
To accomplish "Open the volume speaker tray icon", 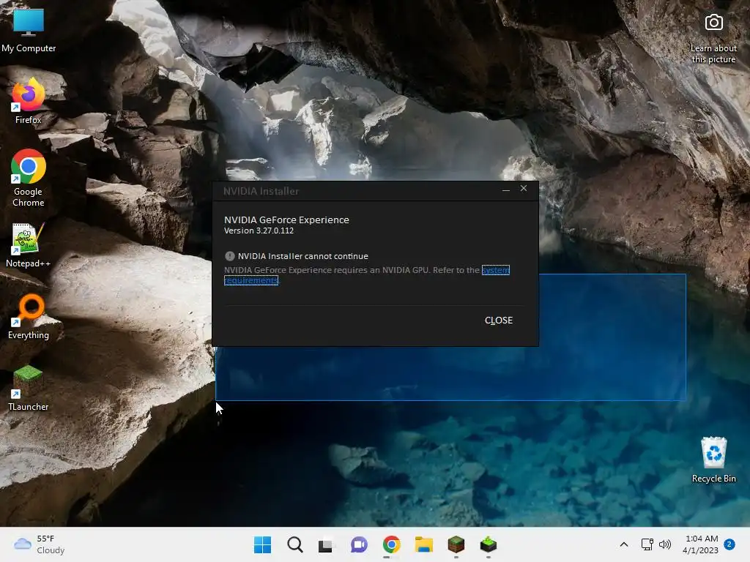I will 664,544.
